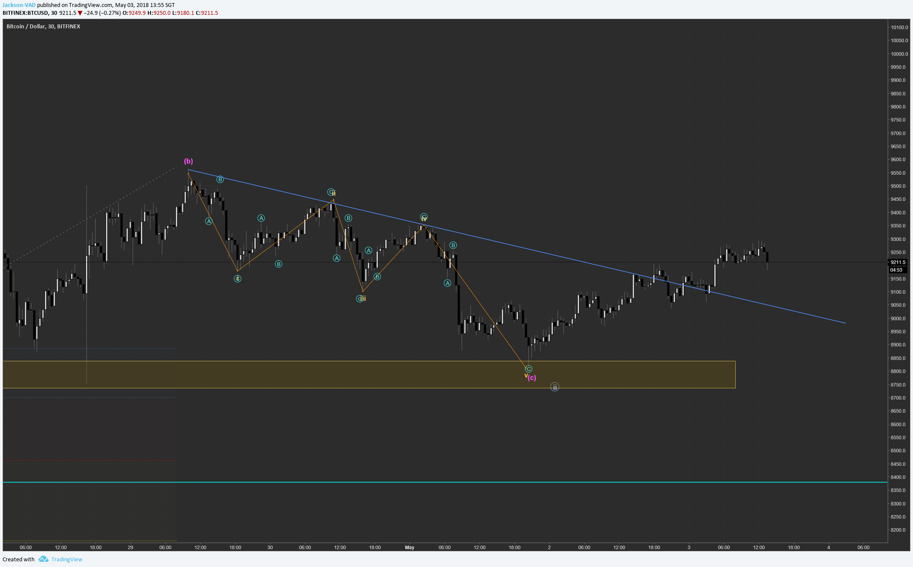
Task: Click the 'Bitcoin / Dollar, 30, BITFINEX' chart title
Action: coord(43,27)
